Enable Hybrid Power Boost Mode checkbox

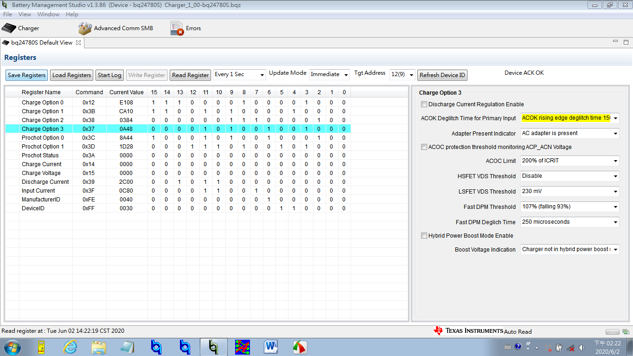424,236
